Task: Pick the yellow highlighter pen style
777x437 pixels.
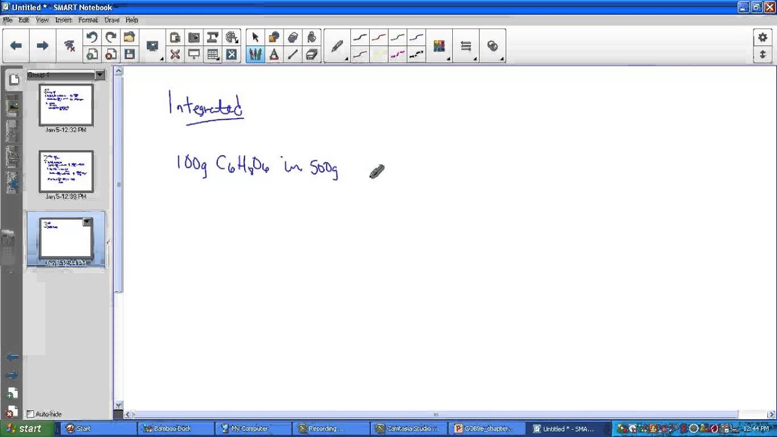Action: coord(379,55)
